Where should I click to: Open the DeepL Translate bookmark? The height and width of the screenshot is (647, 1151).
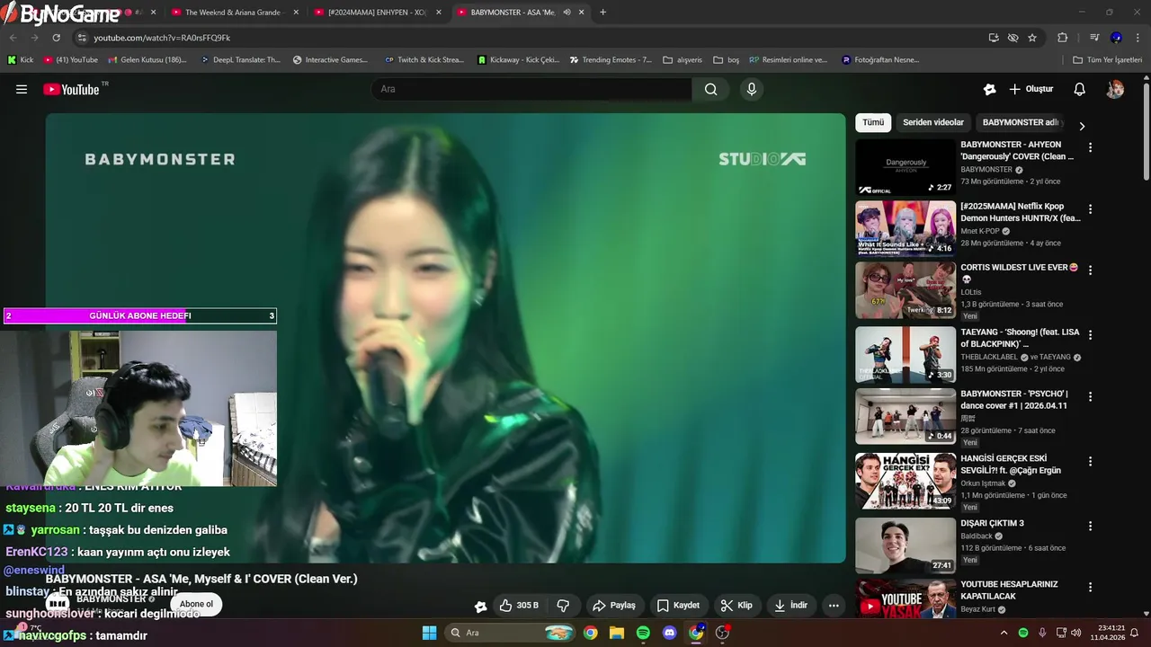[x=240, y=60]
